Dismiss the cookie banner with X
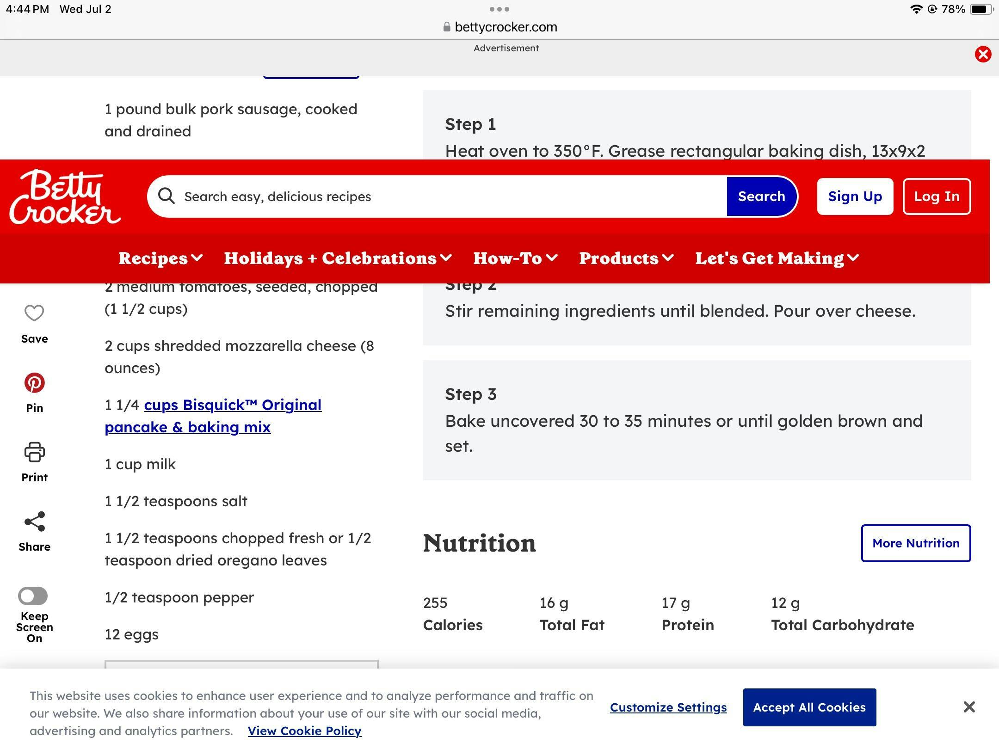Image resolution: width=999 pixels, height=749 pixels. [969, 707]
